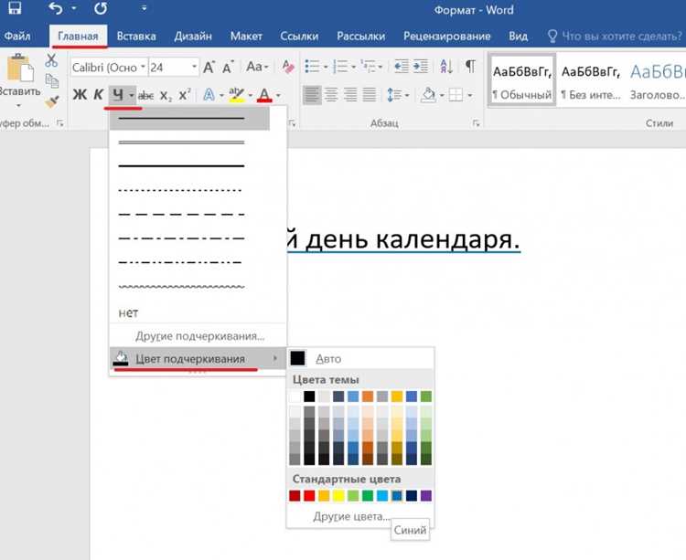The width and height of the screenshot is (686, 560).
Task: Open text effects glowing A icon
Action: [x=209, y=95]
